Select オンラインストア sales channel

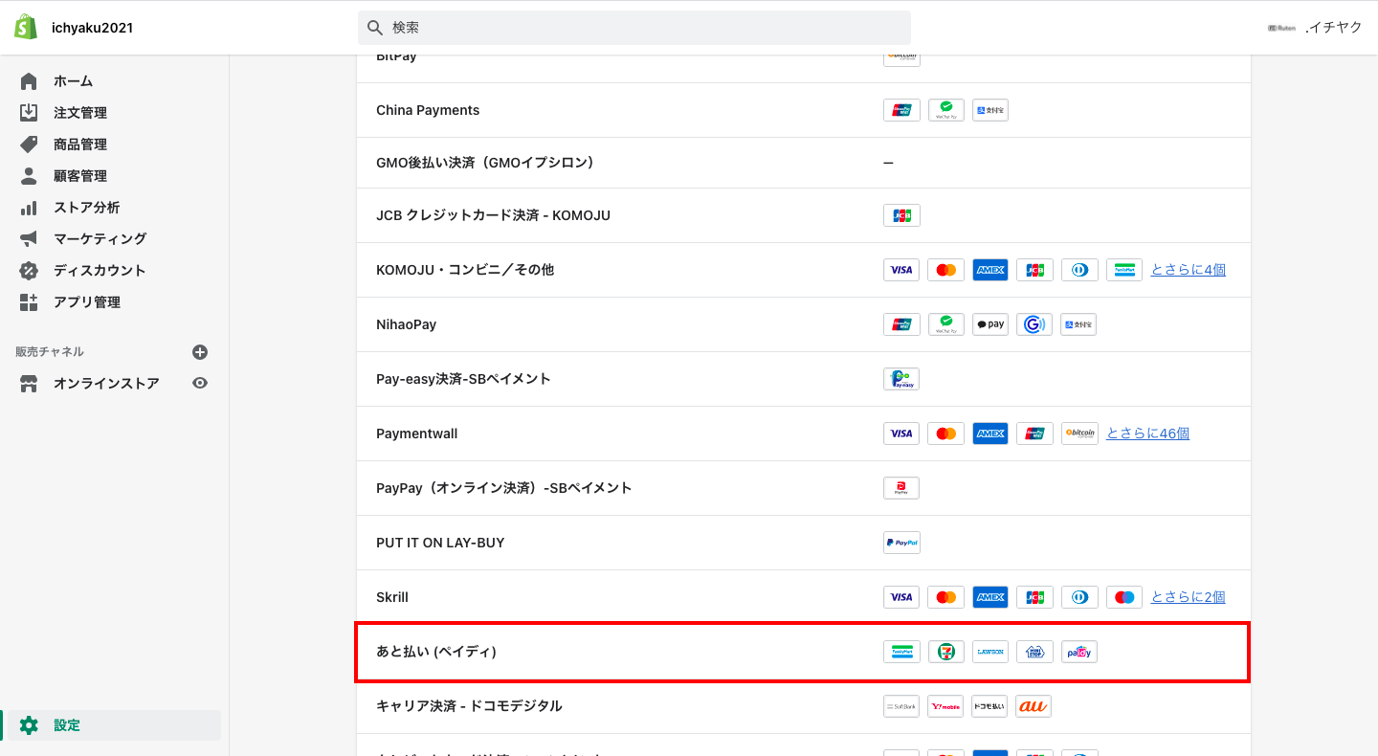pos(106,384)
